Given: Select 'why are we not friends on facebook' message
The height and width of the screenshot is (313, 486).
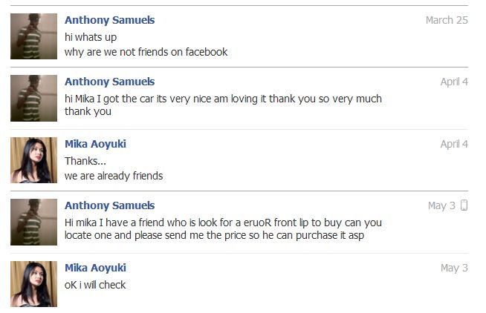Looking at the screenshot, I should (146, 52).
